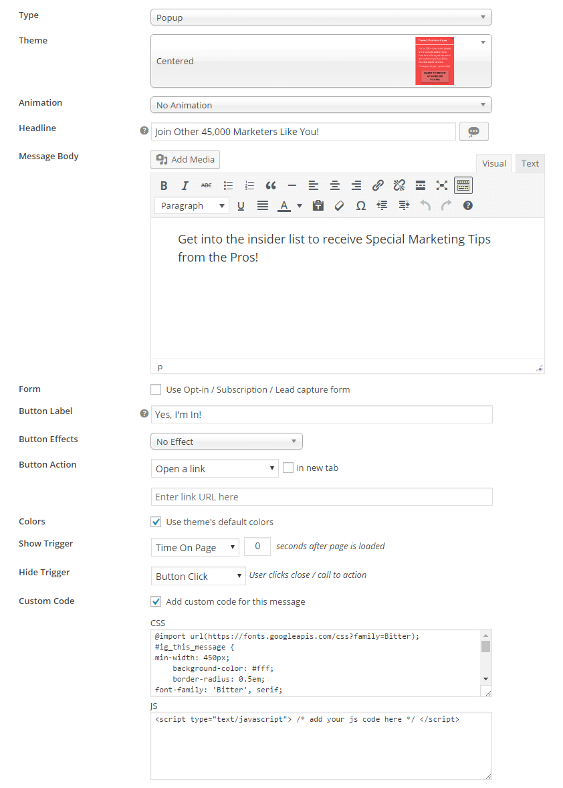Screen dimensions: 563x788
Task: Click the CSS box scrollbar up arrow
Action: point(485,635)
